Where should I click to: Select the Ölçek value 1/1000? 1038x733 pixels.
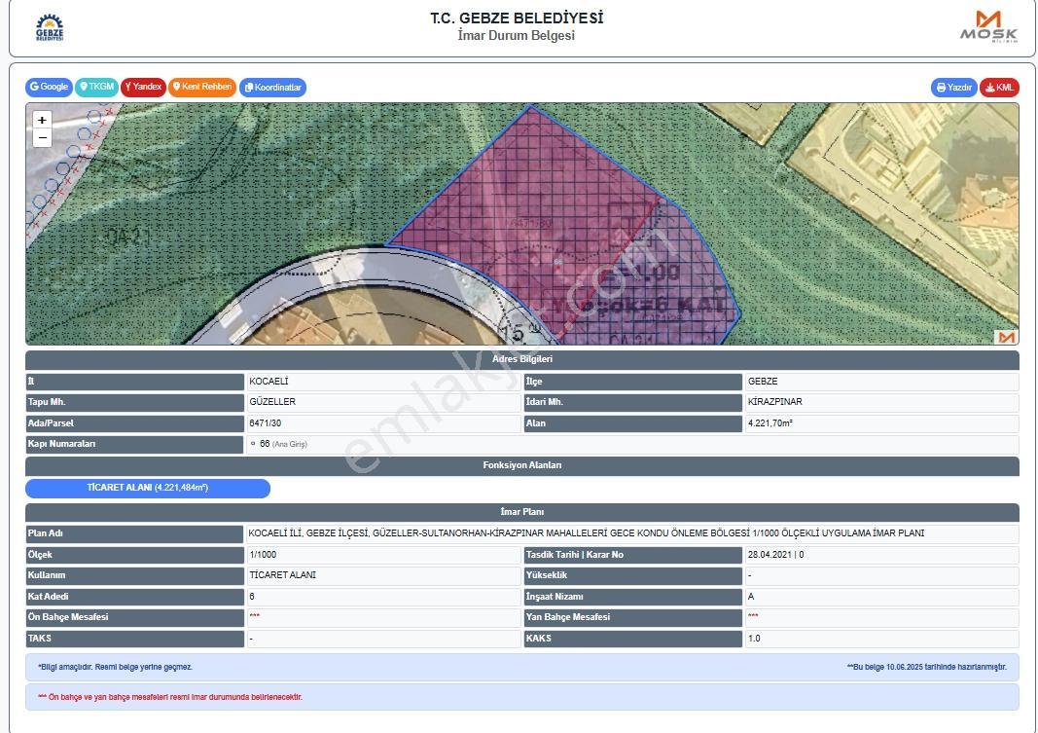(263, 555)
